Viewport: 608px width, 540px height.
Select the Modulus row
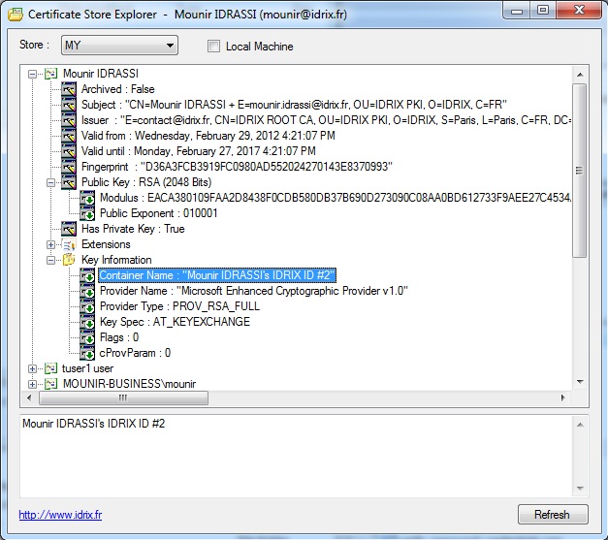click(336, 198)
